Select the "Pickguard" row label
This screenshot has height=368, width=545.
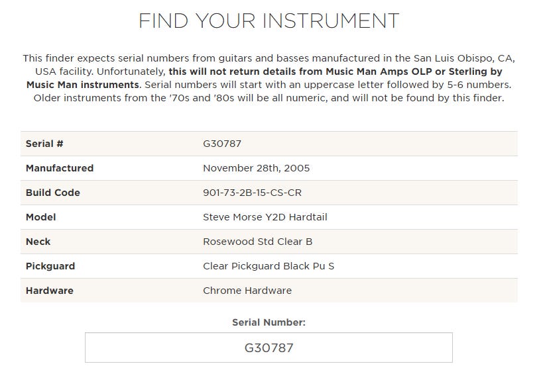coord(50,266)
